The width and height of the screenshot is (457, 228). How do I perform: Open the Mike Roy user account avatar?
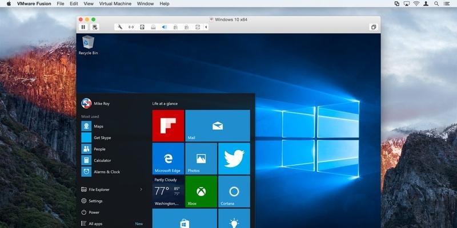[86, 103]
